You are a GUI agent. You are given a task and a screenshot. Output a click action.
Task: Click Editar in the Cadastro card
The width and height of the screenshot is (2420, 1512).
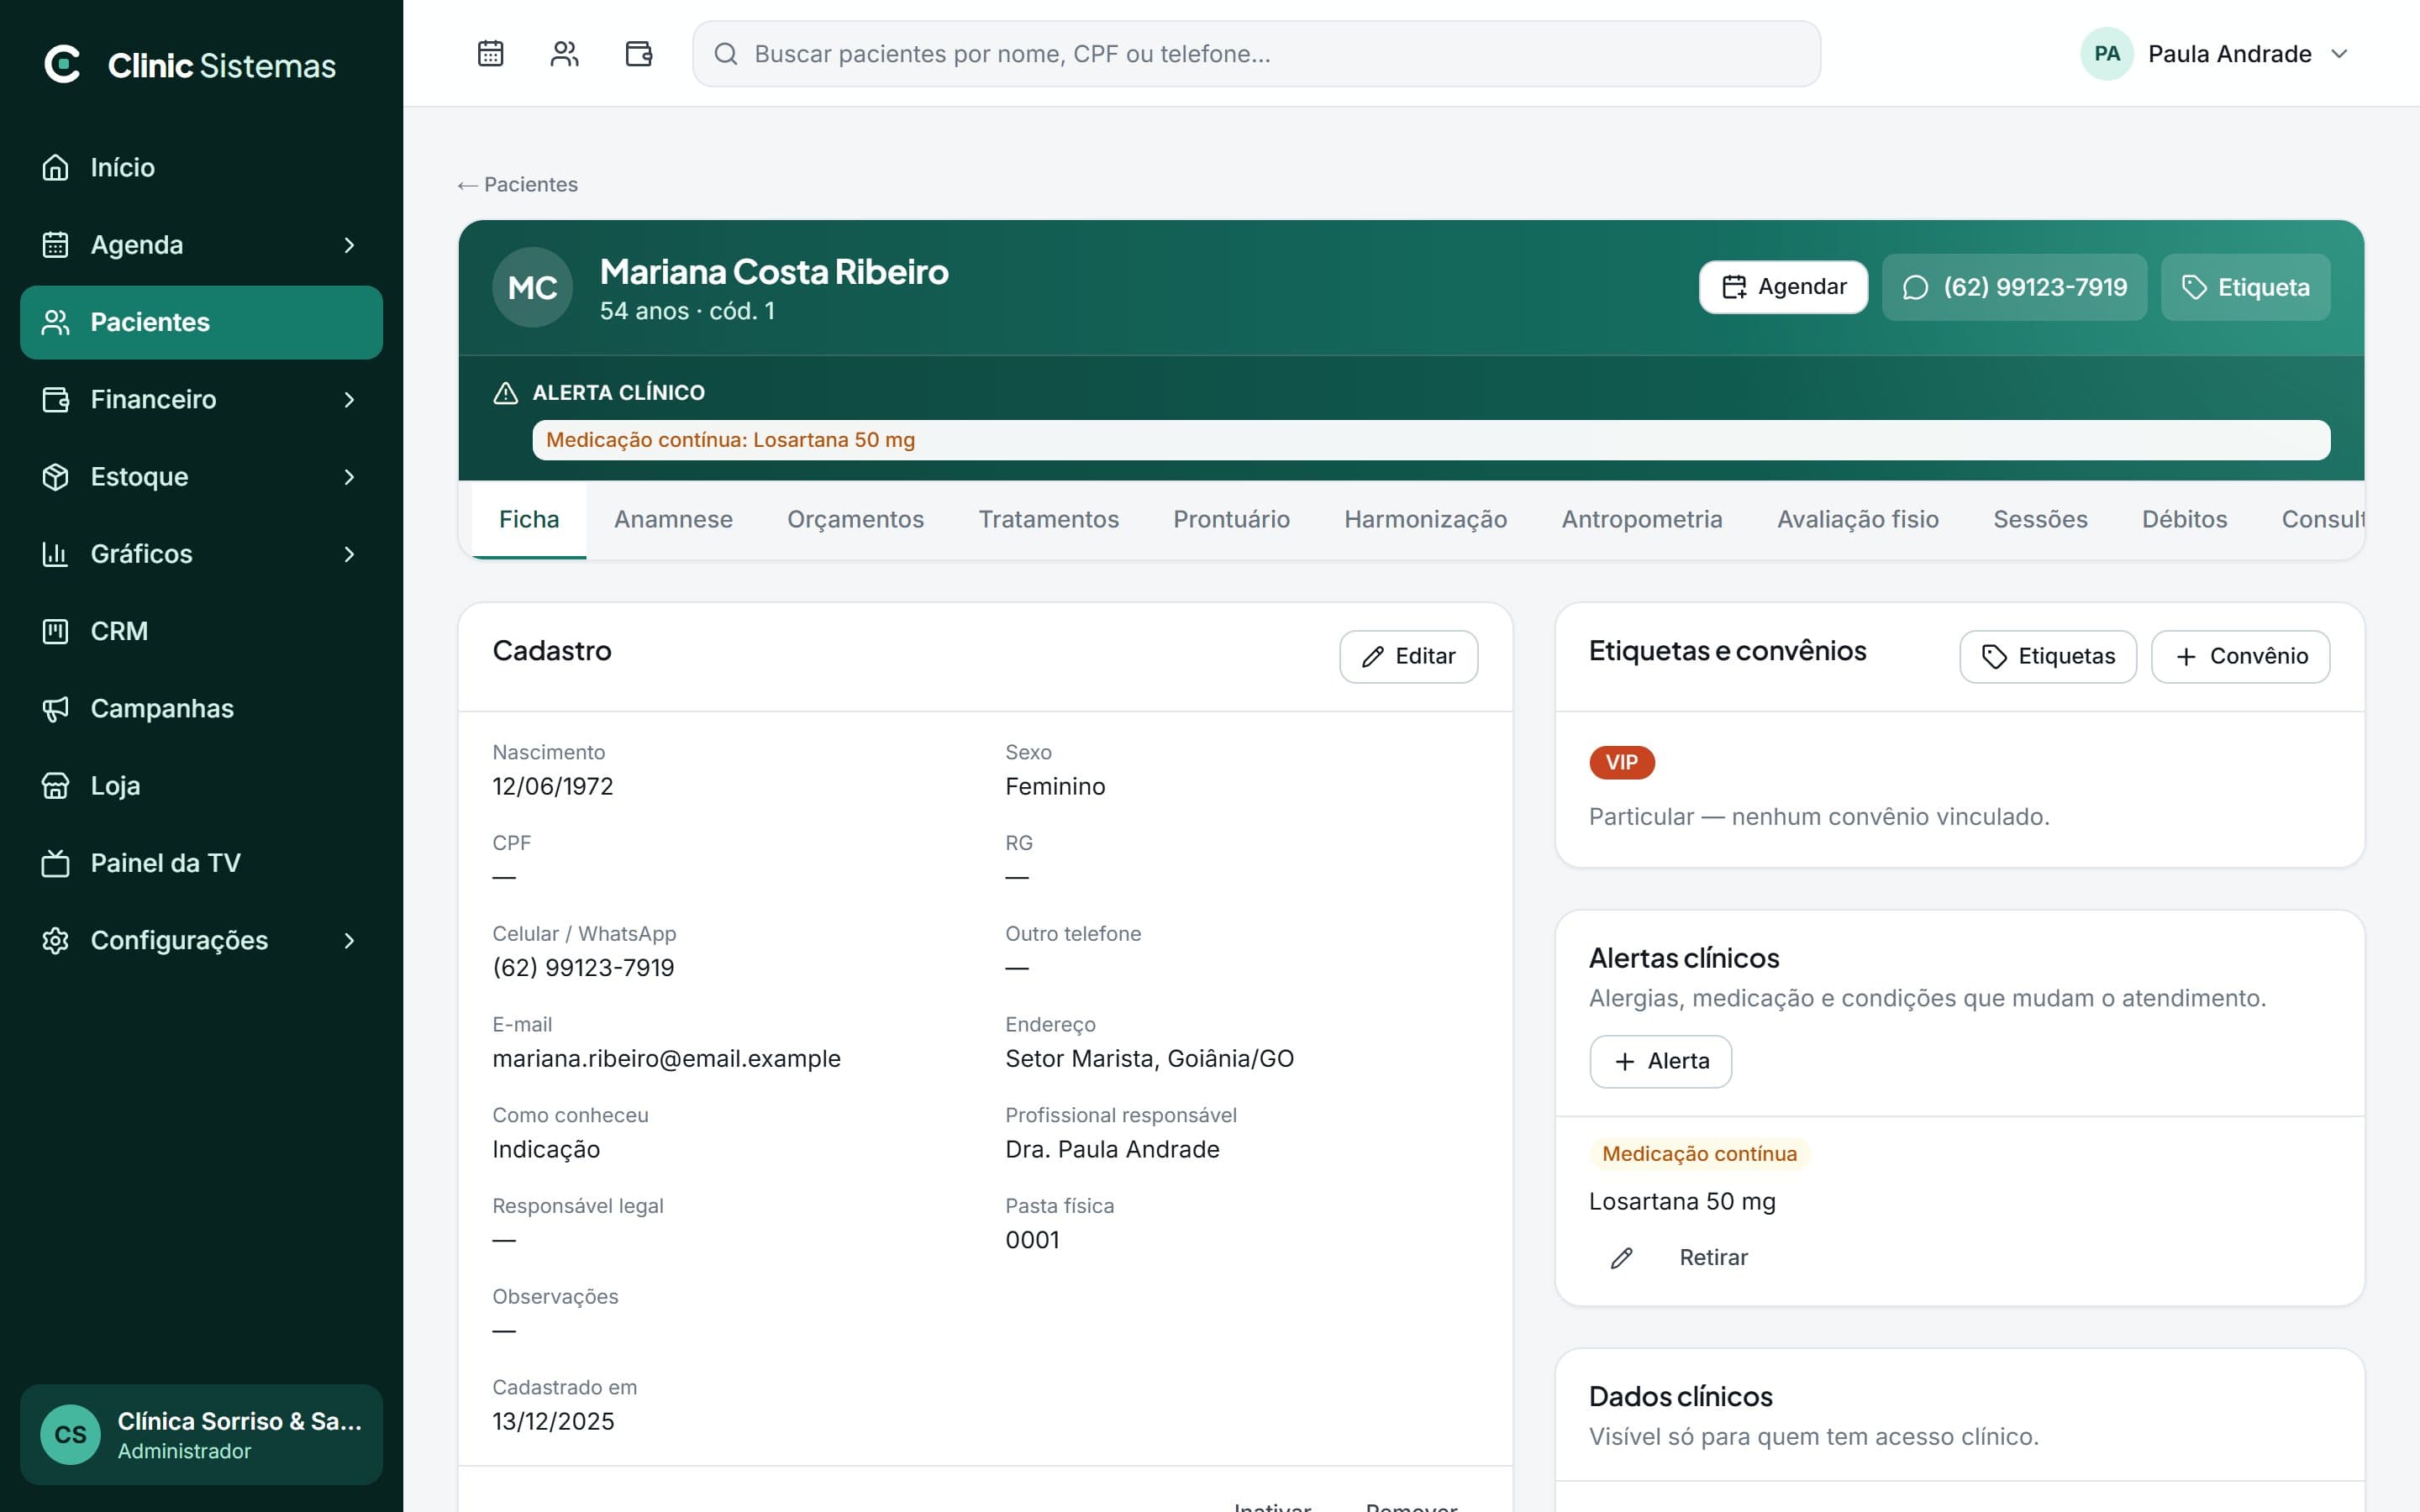(x=1408, y=657)
